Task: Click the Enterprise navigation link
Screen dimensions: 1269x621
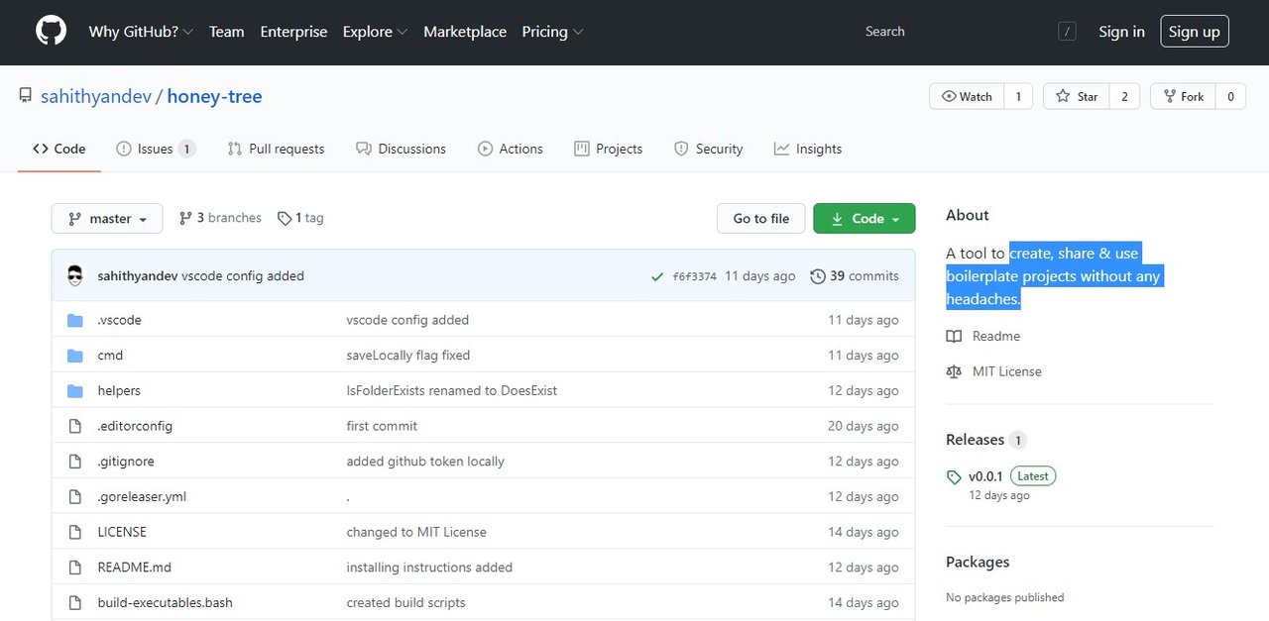Action: tap(293, 32)
